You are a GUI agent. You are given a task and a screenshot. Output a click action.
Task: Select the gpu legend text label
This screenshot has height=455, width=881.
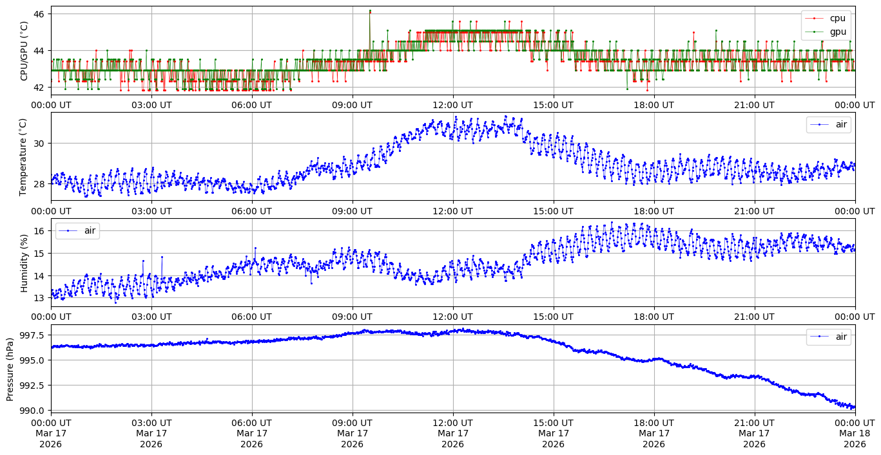coord(837,31)
